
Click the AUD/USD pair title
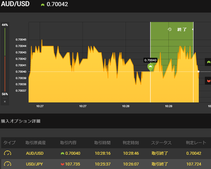pos(15,4)
